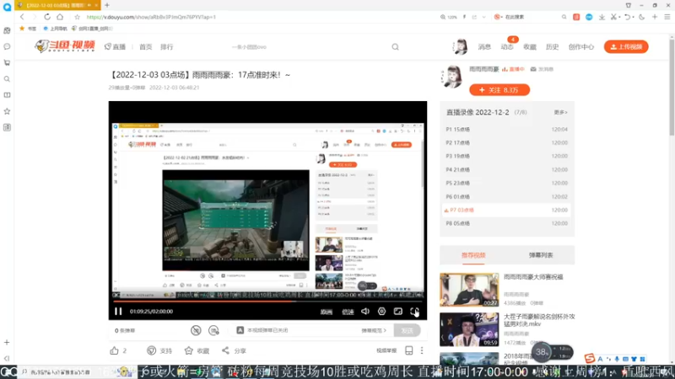This screenshot has width=675, height=379.
Task: Open the 倍速 playback speed menu
Action: (x=348, y=312)
